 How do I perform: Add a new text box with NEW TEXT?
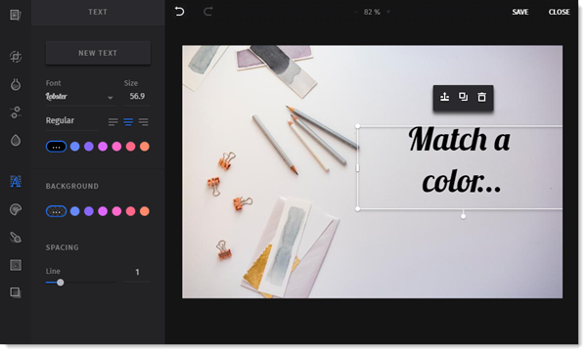[x=98, y=53]
